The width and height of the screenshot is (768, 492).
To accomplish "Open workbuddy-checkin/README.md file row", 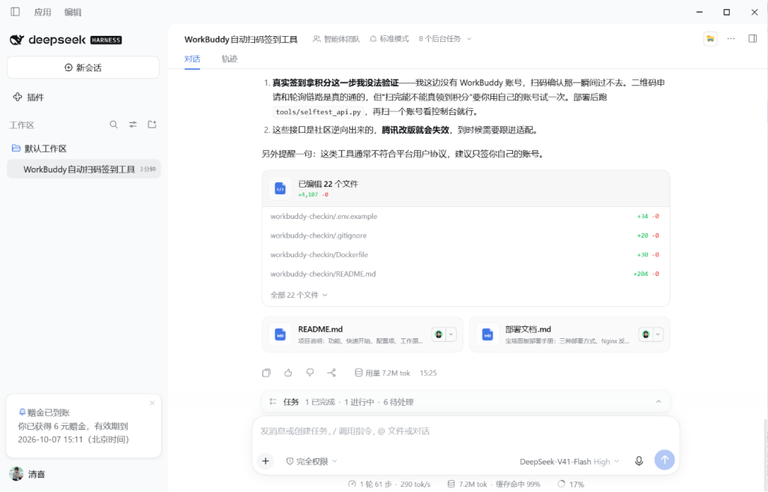I will (x=465, y=274).
